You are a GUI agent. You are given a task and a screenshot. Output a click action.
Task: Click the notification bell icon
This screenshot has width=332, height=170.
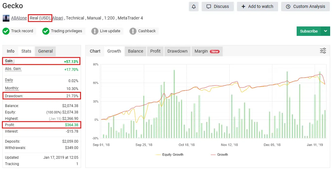(194, 6)
